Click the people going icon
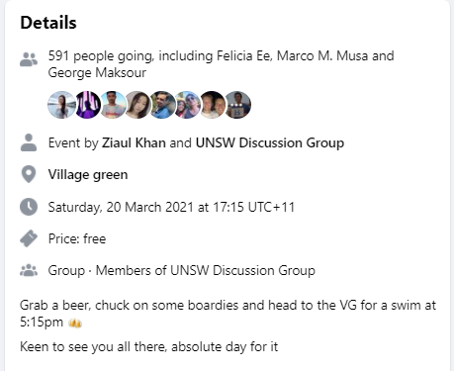Screen dimensions: 454x371 [x=29, y=59]
